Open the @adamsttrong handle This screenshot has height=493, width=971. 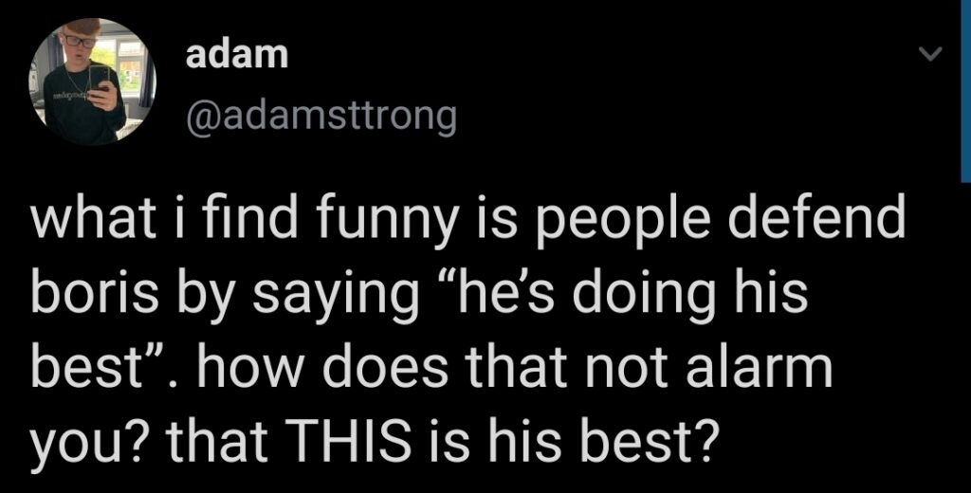[x=321, y=117]
